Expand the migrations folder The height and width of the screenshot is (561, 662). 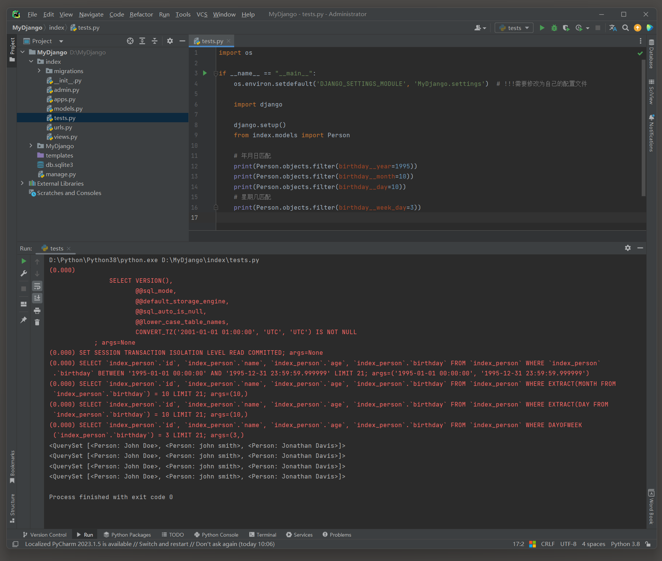tap(39, 71)
